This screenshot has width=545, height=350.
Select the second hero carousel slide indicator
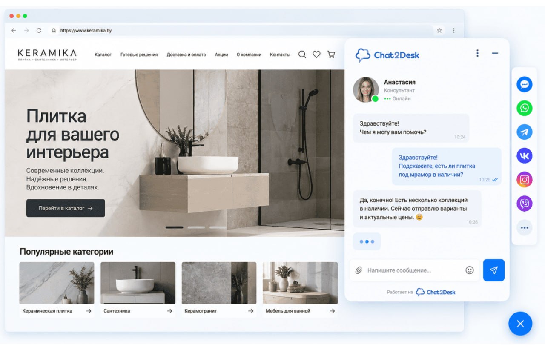[196, 227]
